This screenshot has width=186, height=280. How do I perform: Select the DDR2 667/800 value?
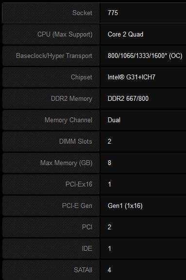pos(128,98)
